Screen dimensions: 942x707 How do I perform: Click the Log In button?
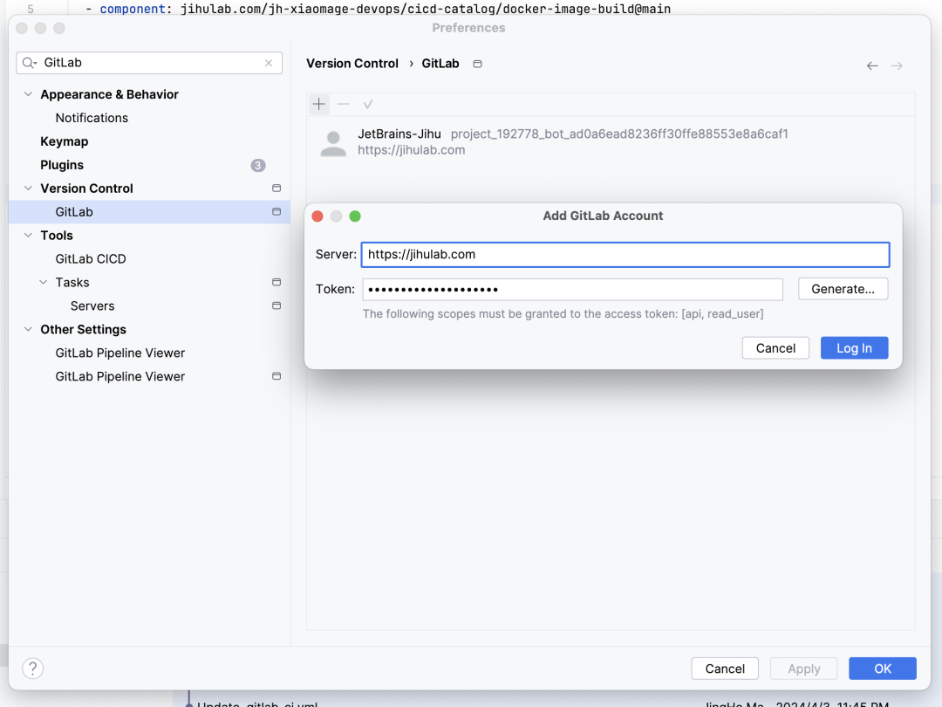pos(854,347)
